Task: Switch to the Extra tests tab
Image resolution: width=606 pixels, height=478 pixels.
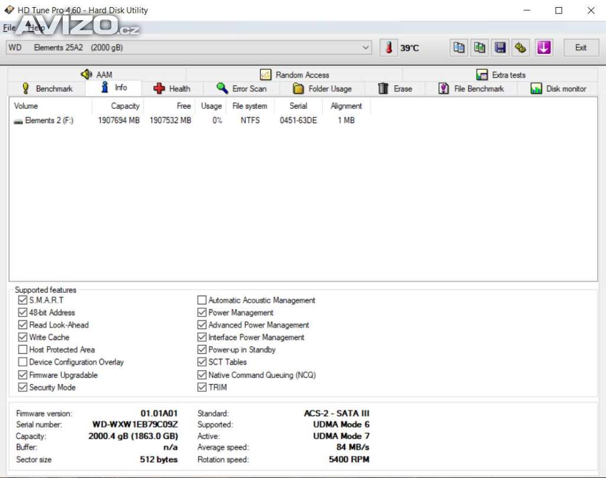Action: click(x=501, y=75)
